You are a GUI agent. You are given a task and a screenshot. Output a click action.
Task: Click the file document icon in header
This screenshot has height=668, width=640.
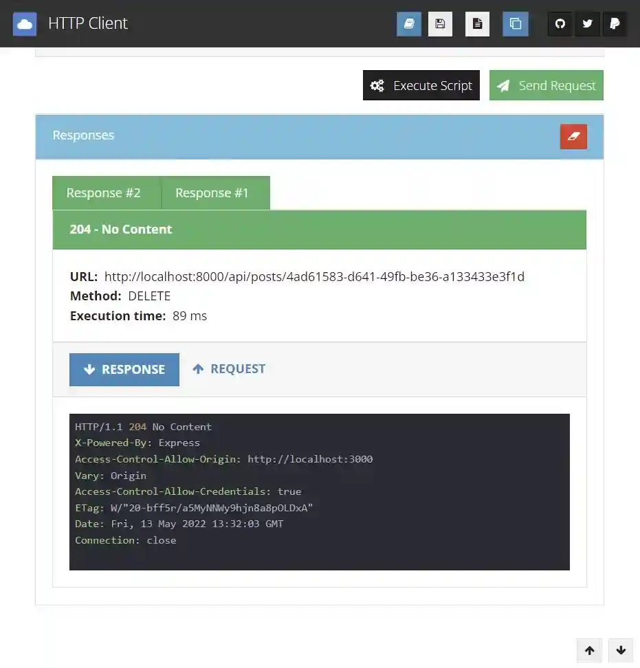[477, 24]
